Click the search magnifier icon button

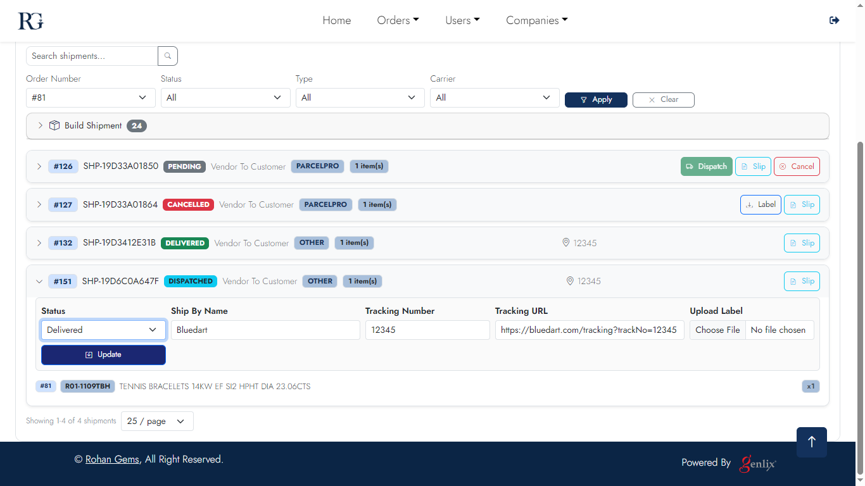pyautogui.click(x=168, y=56)
